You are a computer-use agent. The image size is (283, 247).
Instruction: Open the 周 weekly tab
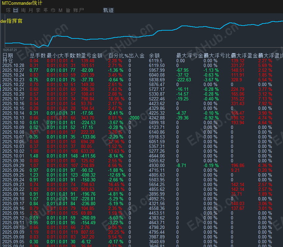tap(23, 10)
